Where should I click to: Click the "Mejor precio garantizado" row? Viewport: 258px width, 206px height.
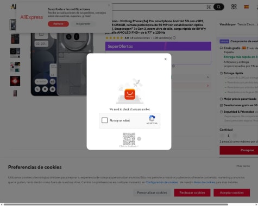coord(238,99)
